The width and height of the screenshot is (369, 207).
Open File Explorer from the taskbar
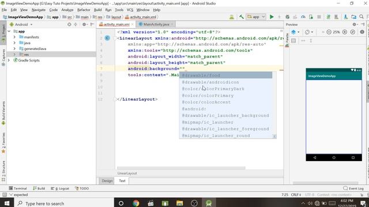pos(179,203)
